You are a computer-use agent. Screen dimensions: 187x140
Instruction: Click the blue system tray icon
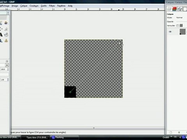tap(184, 137)
